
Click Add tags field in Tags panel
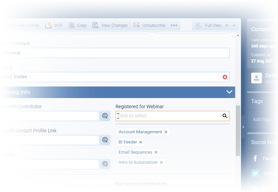(x=262, y=119)
